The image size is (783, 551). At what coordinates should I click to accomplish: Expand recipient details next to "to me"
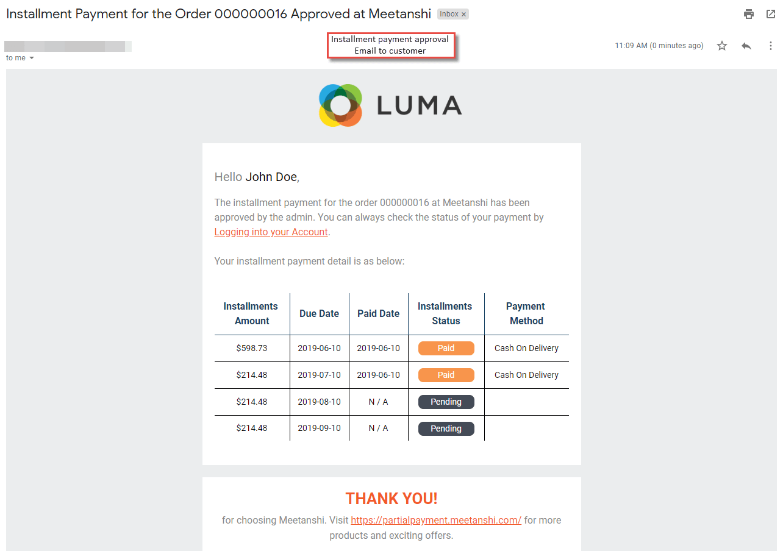point(32,58)
